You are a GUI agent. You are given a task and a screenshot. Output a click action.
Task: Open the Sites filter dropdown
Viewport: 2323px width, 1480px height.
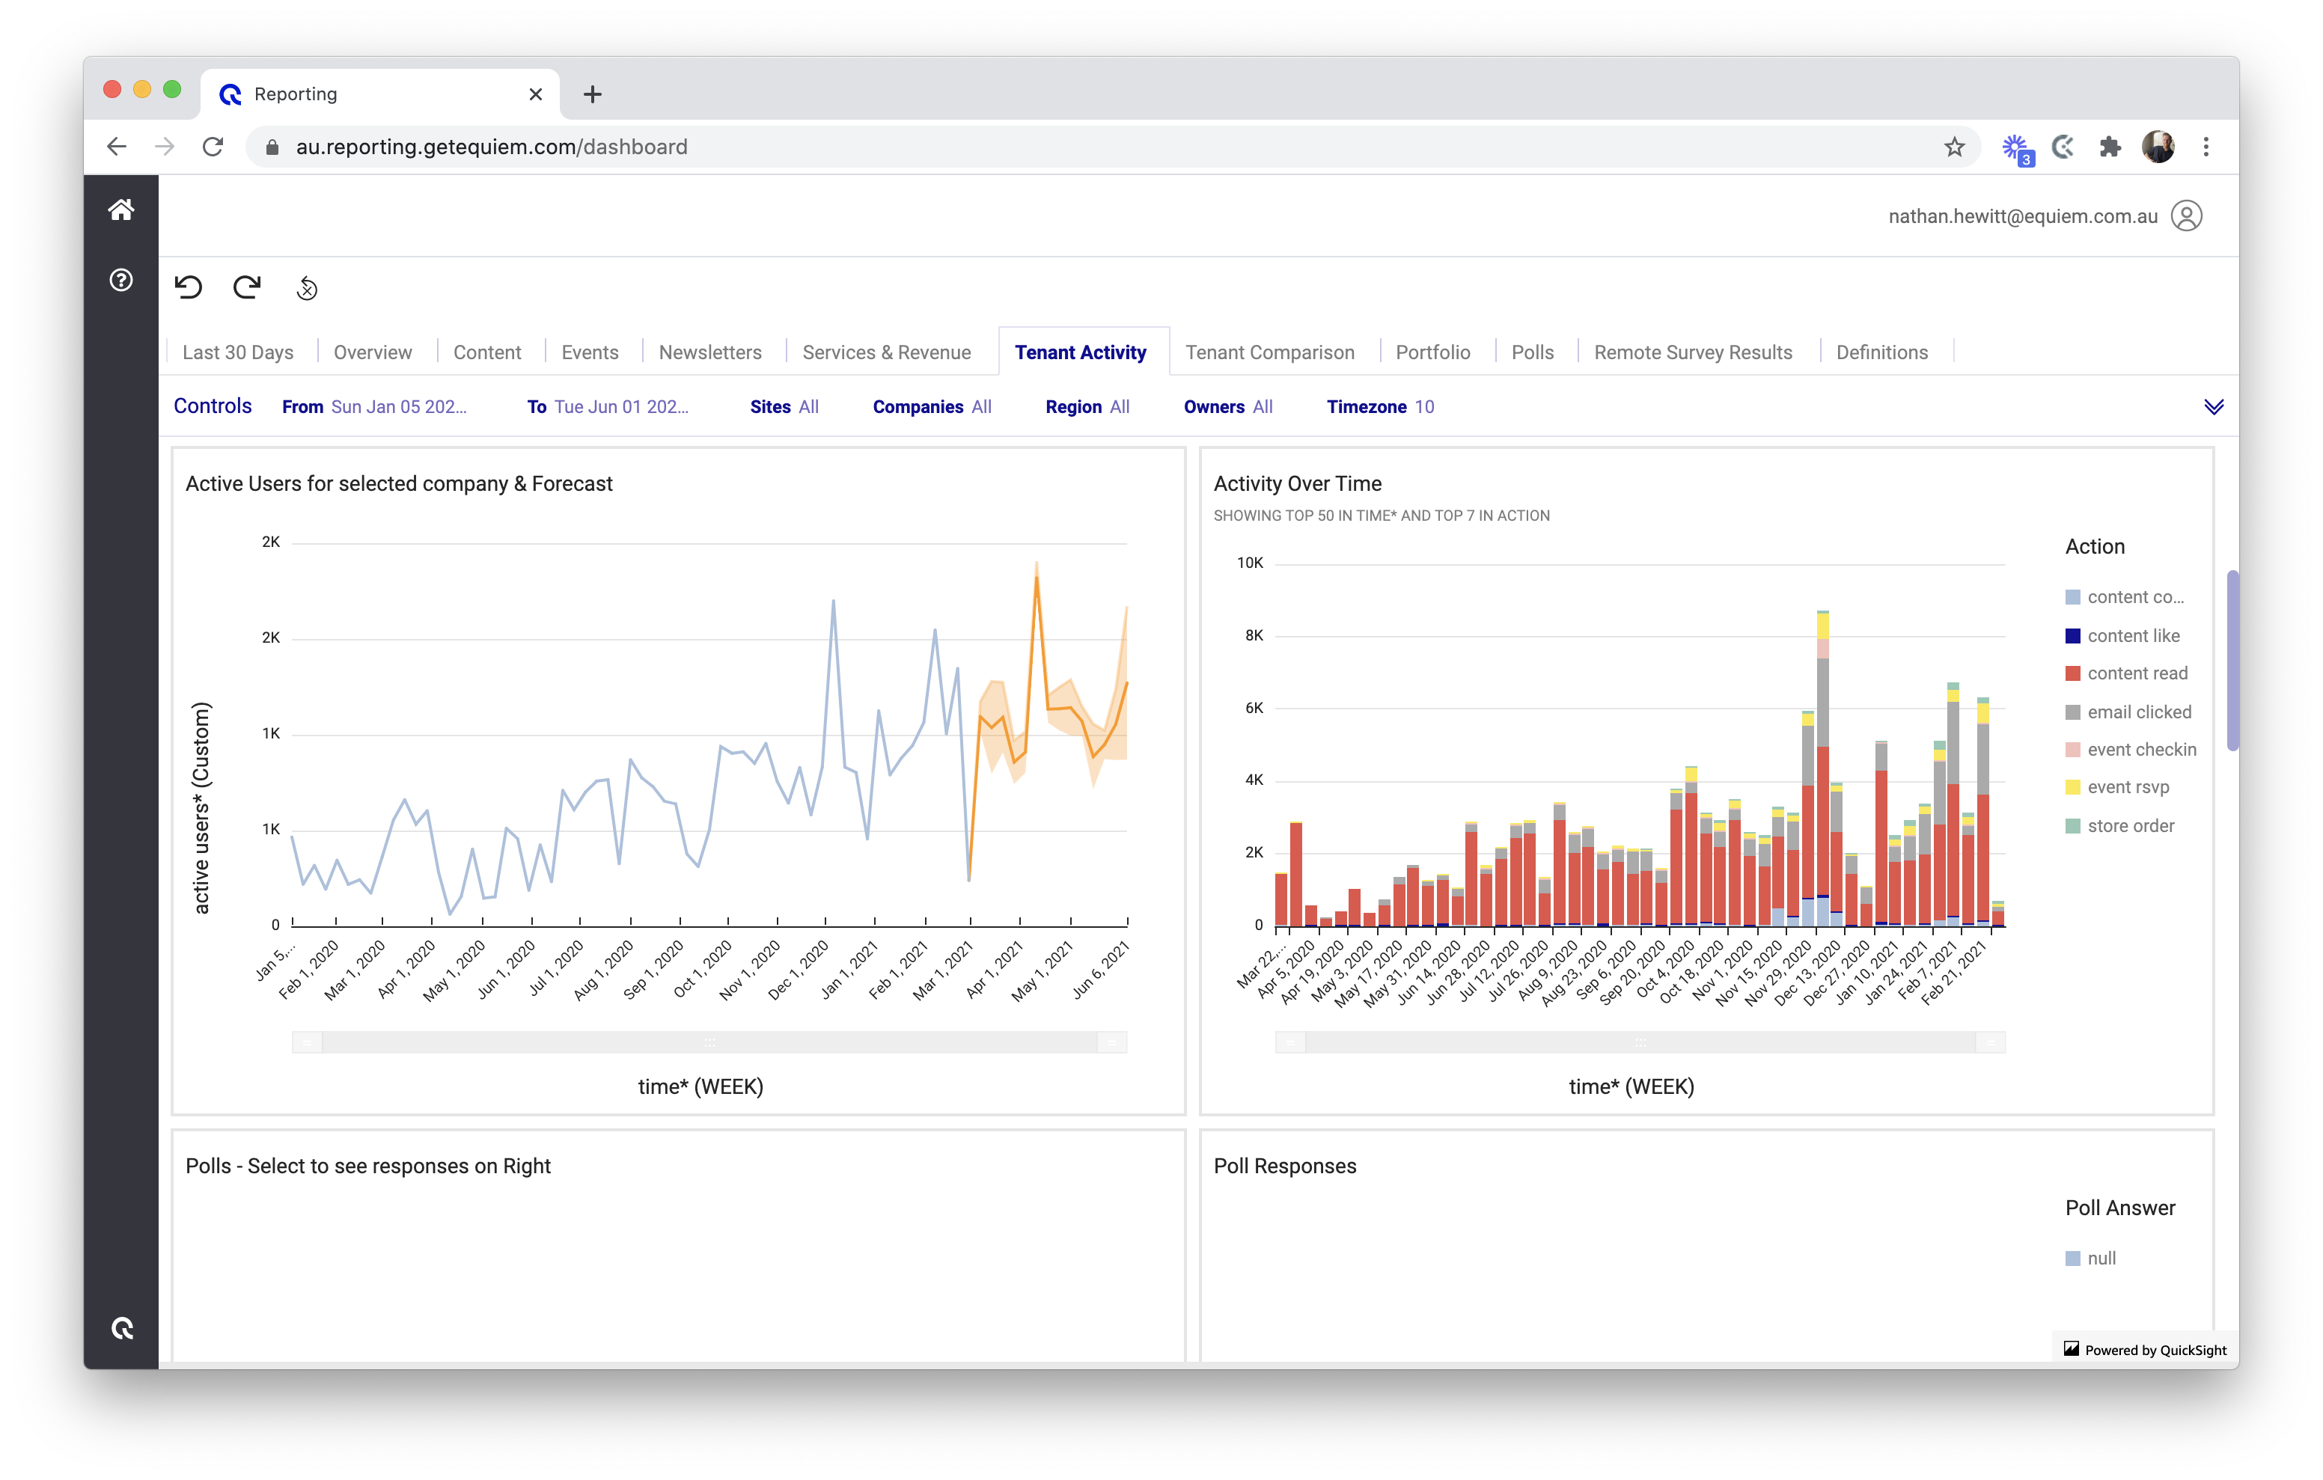coord(784,407)
